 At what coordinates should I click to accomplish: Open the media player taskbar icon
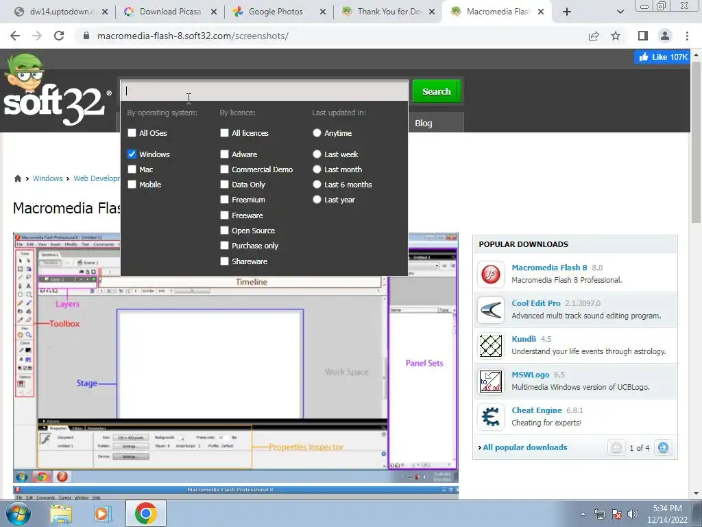pos(103,514)
